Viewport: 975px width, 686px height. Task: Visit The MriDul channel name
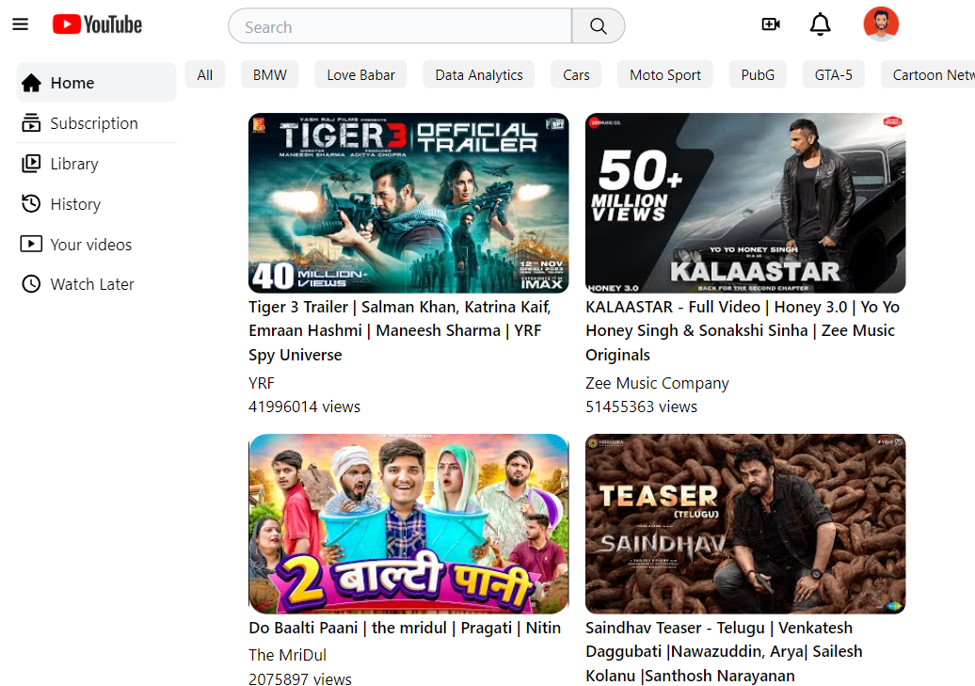(x=287, y=655)
